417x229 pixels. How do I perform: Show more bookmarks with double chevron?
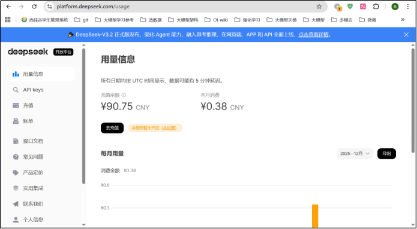pos(403,20)
